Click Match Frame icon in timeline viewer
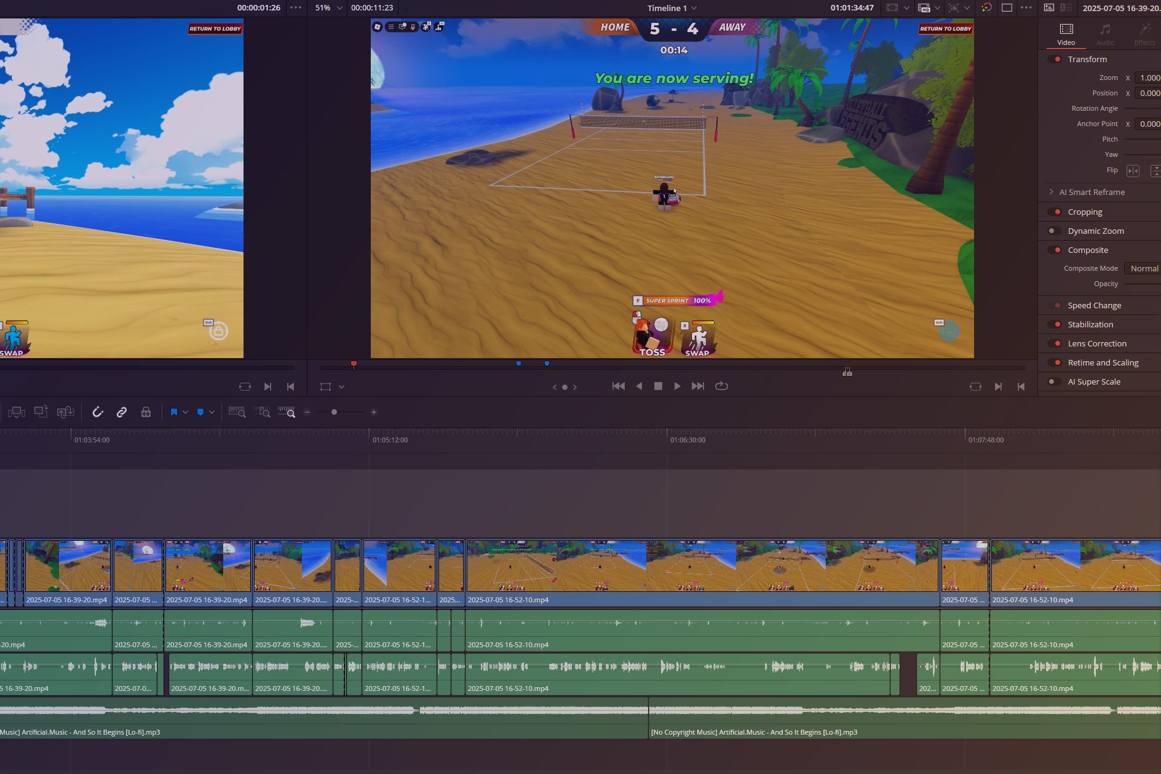Viewport: 1161px width, 774px height. pyautogui.click(x=975, y=386)
